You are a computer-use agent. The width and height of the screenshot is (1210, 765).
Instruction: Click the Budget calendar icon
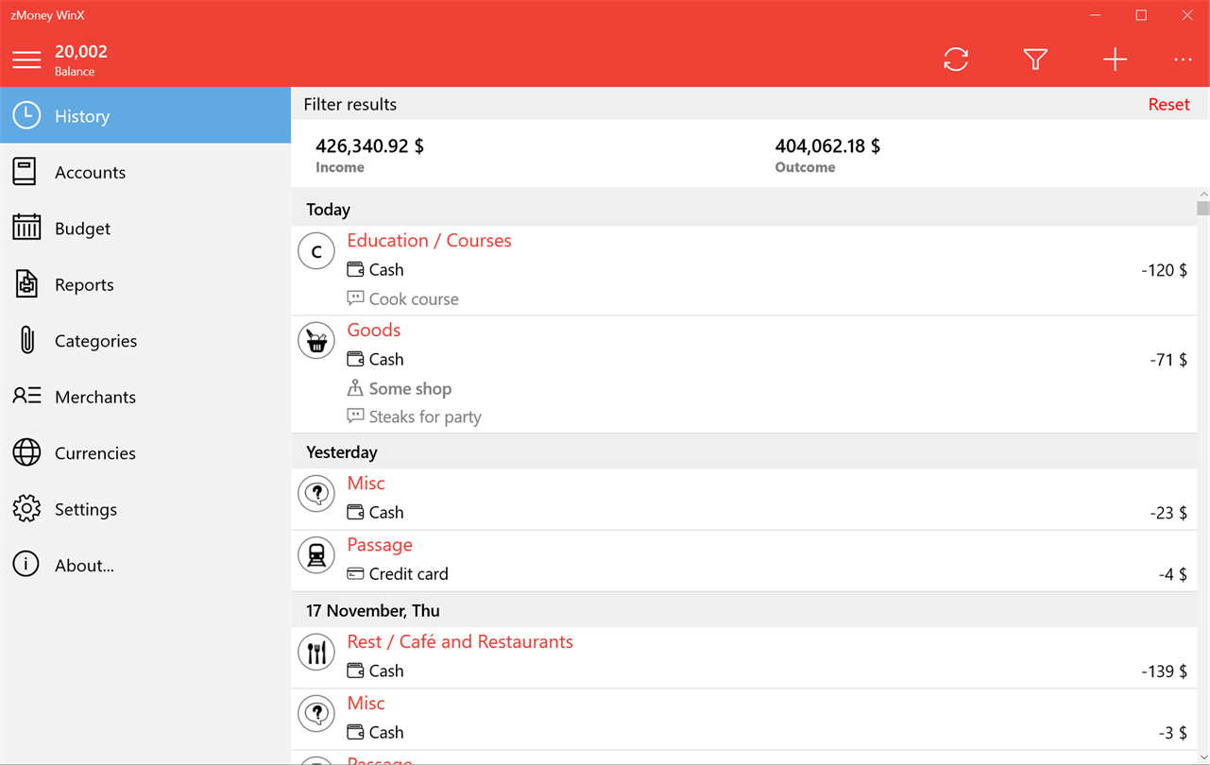tap(26, 228)
